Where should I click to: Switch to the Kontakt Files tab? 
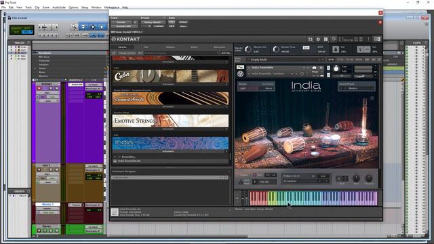point(146,47)
